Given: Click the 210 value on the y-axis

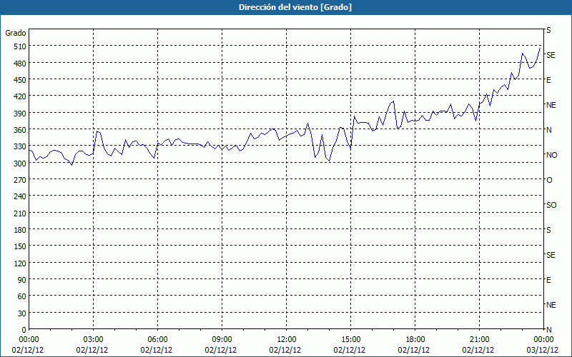Looking at the screenshot, I should point(20,213).
